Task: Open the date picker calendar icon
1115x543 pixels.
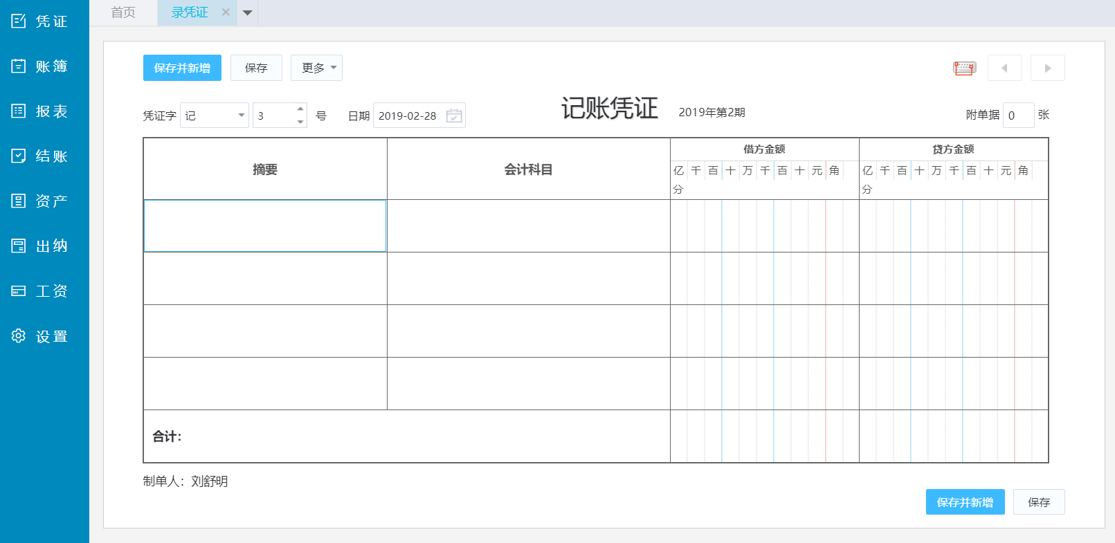Action: 454,116
